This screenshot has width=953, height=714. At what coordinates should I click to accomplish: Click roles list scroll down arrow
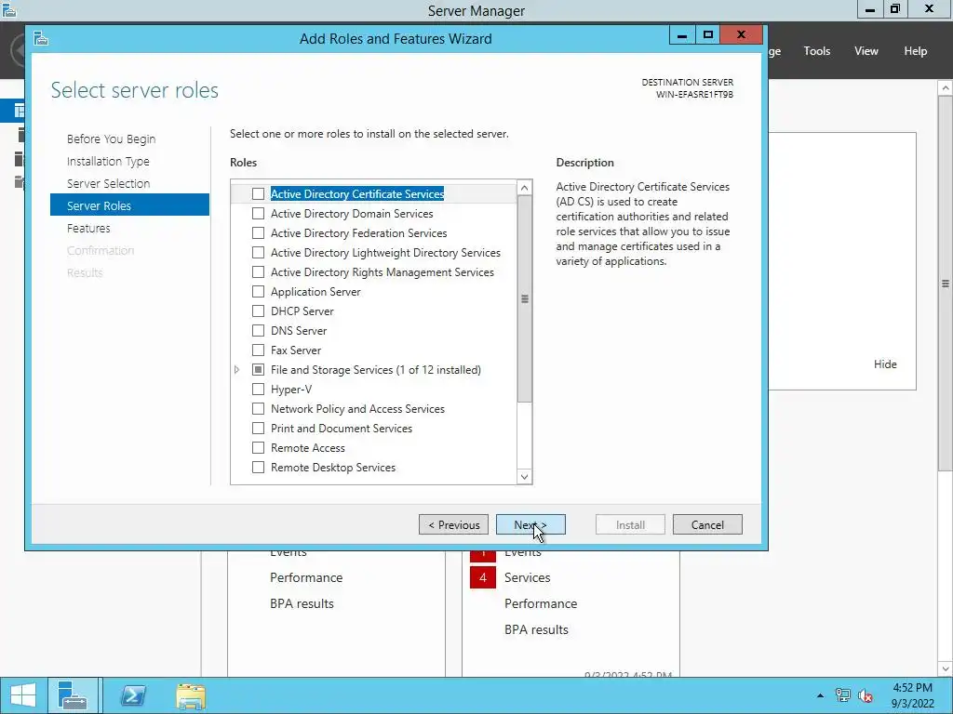(525, 477)
